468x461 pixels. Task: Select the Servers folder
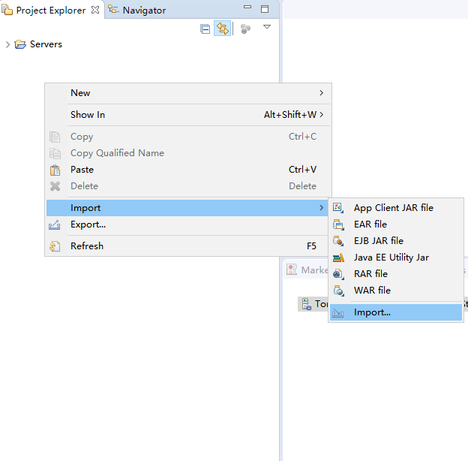click(45, 44)
